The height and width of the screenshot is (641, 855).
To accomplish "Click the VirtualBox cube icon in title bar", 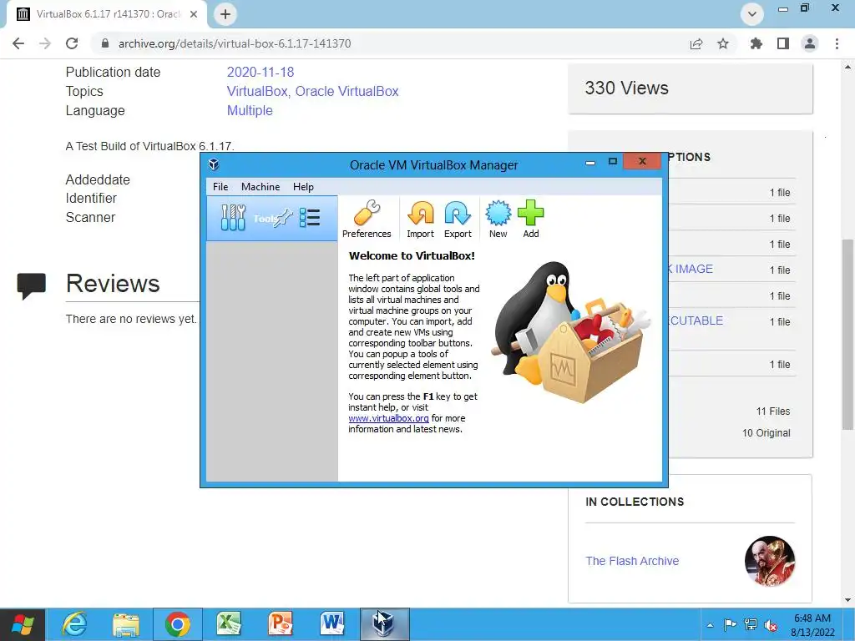I will click(215, 164).
